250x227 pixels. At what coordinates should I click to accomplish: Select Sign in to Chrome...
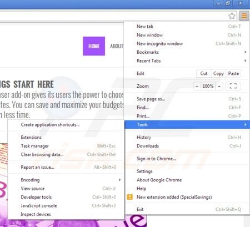point(187,159)
